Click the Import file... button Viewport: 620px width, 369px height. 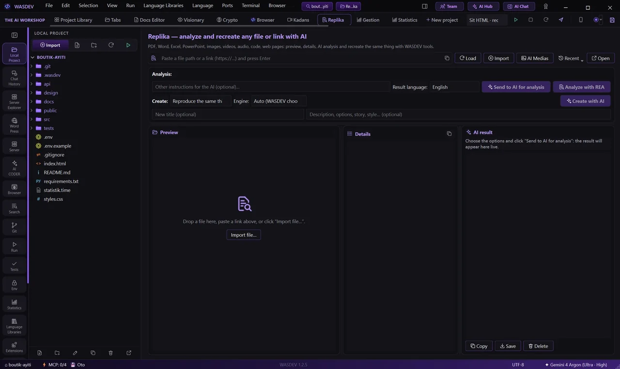(x=244, y=235)
